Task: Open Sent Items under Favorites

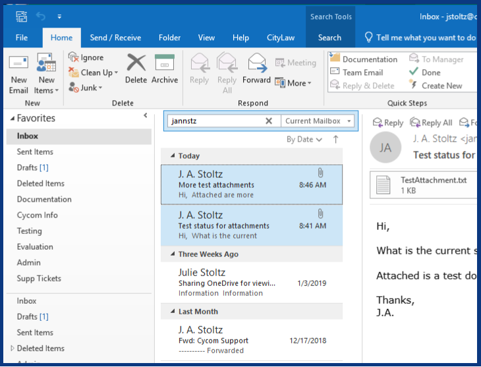Action: [x=79, y=152]
